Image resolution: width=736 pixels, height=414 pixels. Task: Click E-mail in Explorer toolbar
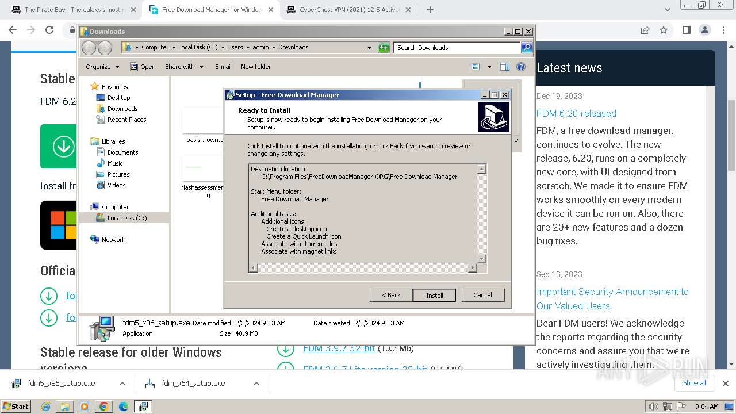pos(223,67)
